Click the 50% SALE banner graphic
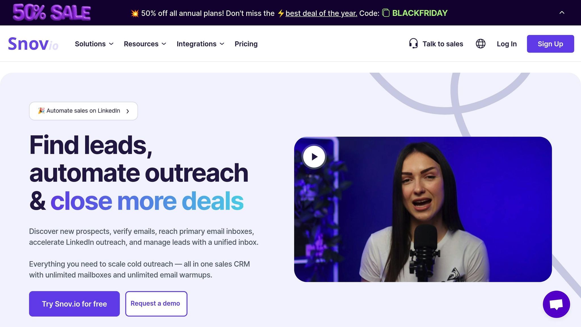 [x=52, y=12]
